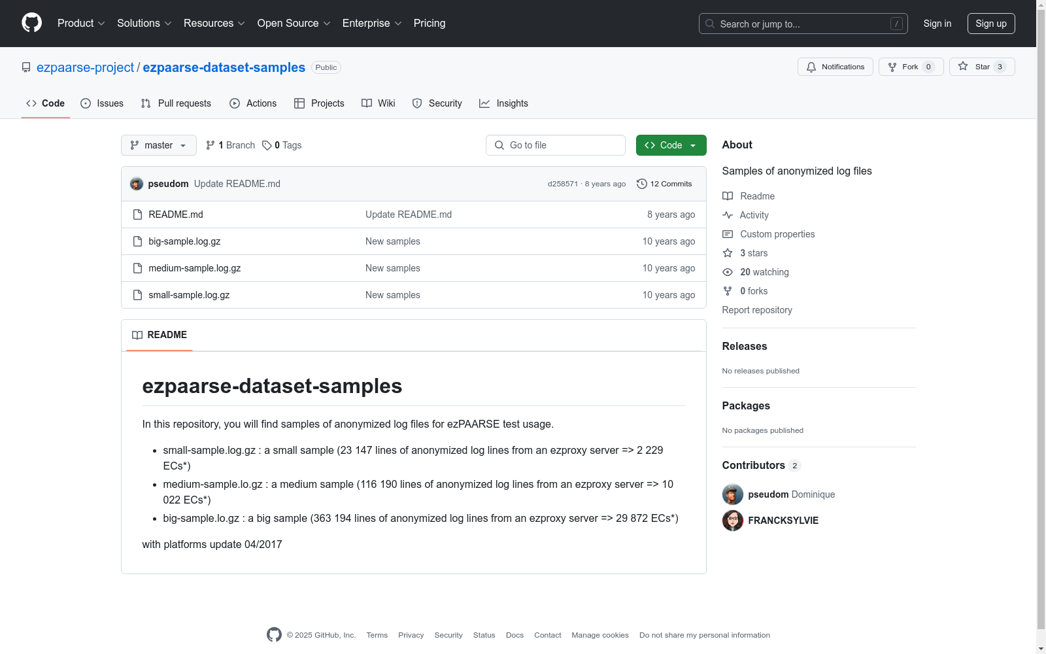Open the big-sample.log.gz file
Viewport: 1046px width, 654px height.
(184, 241)
